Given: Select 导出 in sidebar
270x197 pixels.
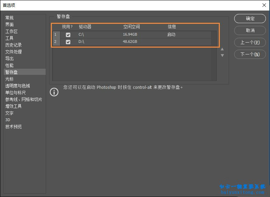Looking at the screenshot, I should coord(9,59).
